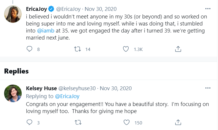Share EricaJoy's tweet
Screen dimensions: 218x130
click(x=178, y=49)
